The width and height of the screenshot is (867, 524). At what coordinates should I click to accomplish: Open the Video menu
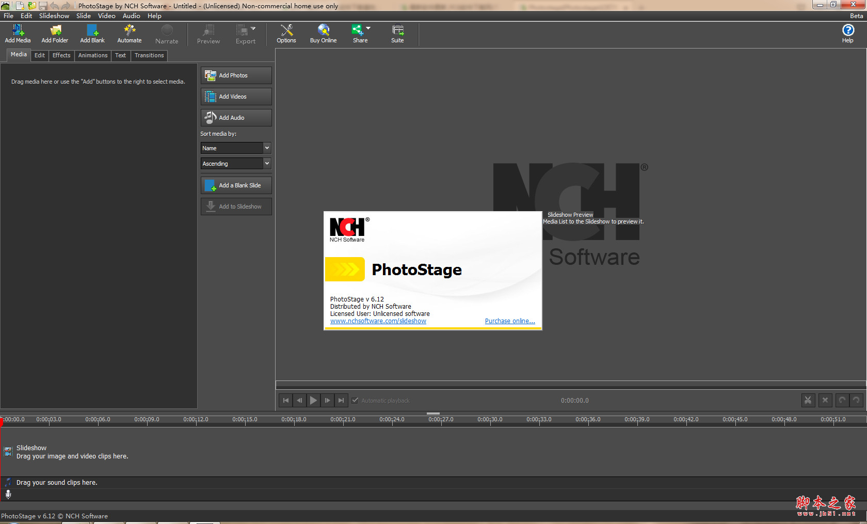coord(107,16)
